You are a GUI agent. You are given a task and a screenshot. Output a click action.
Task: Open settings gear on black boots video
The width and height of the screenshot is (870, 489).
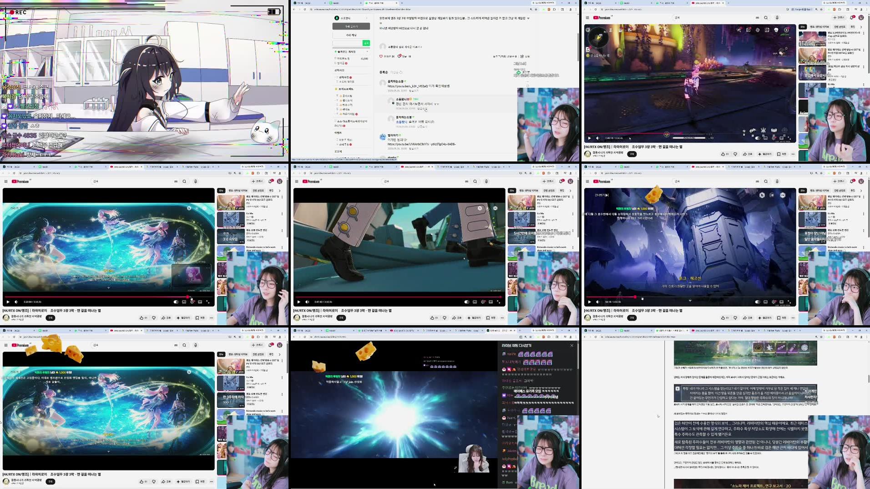pos(483,302)
